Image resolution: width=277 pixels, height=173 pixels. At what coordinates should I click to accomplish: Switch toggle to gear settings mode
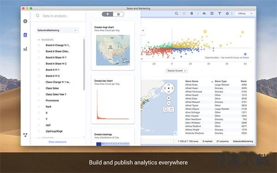pos(118,14)
